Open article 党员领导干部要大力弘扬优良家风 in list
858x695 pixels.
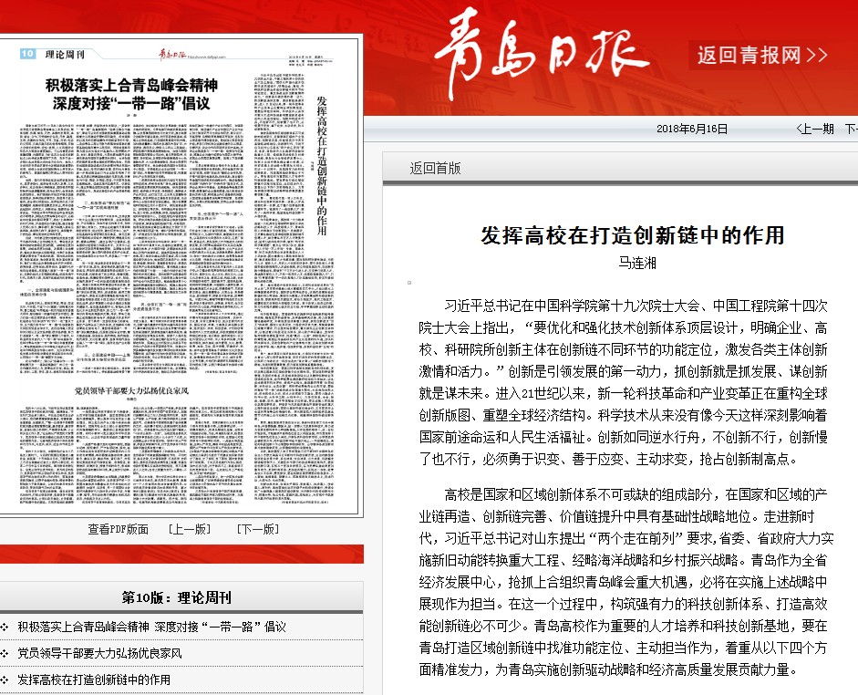[x=99, y=653]
